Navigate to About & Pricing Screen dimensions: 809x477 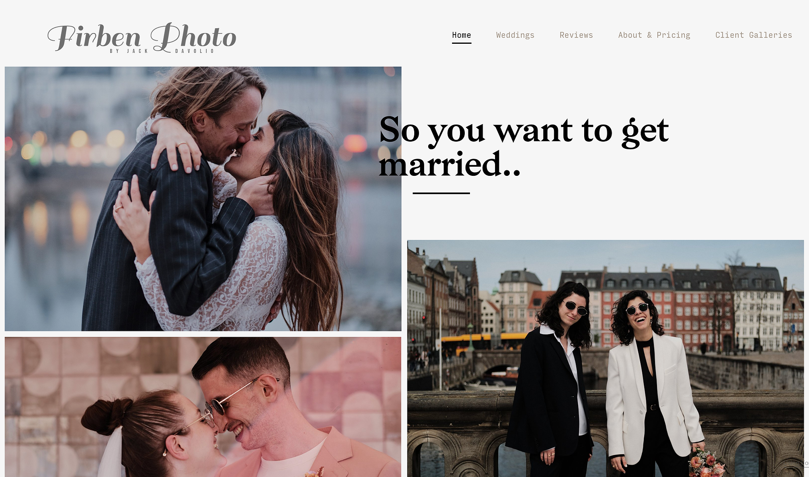click(x=654, y=35)
